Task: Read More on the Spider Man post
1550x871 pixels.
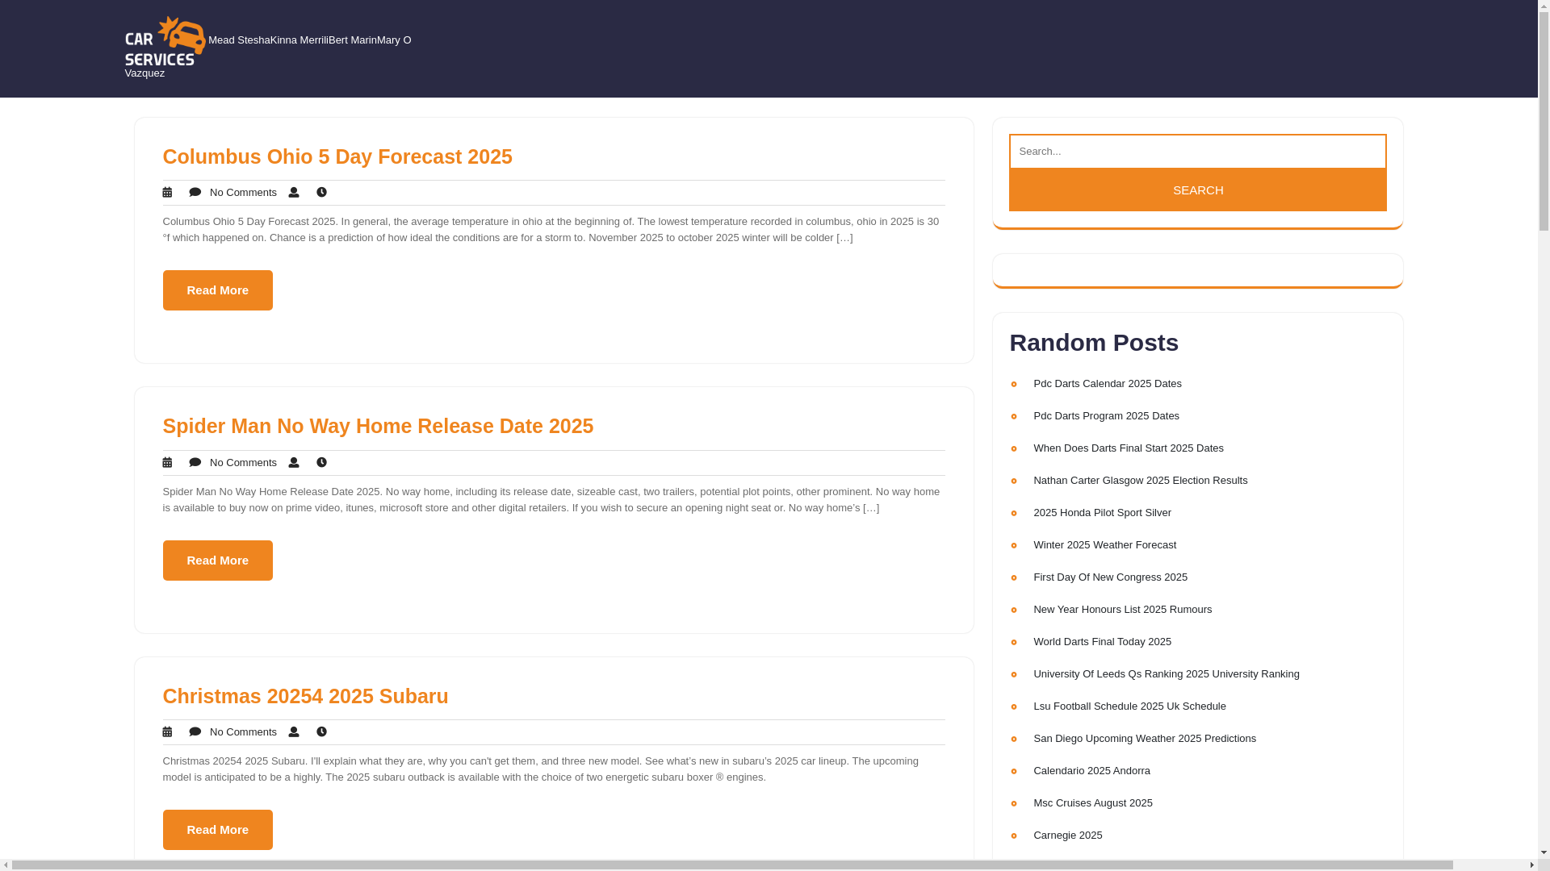Action: click(x=218, y=561)
